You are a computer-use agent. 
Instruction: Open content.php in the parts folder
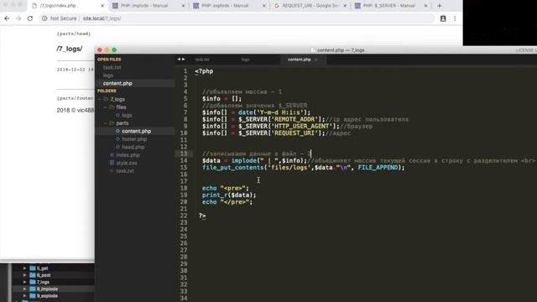[x=136, y=131]
